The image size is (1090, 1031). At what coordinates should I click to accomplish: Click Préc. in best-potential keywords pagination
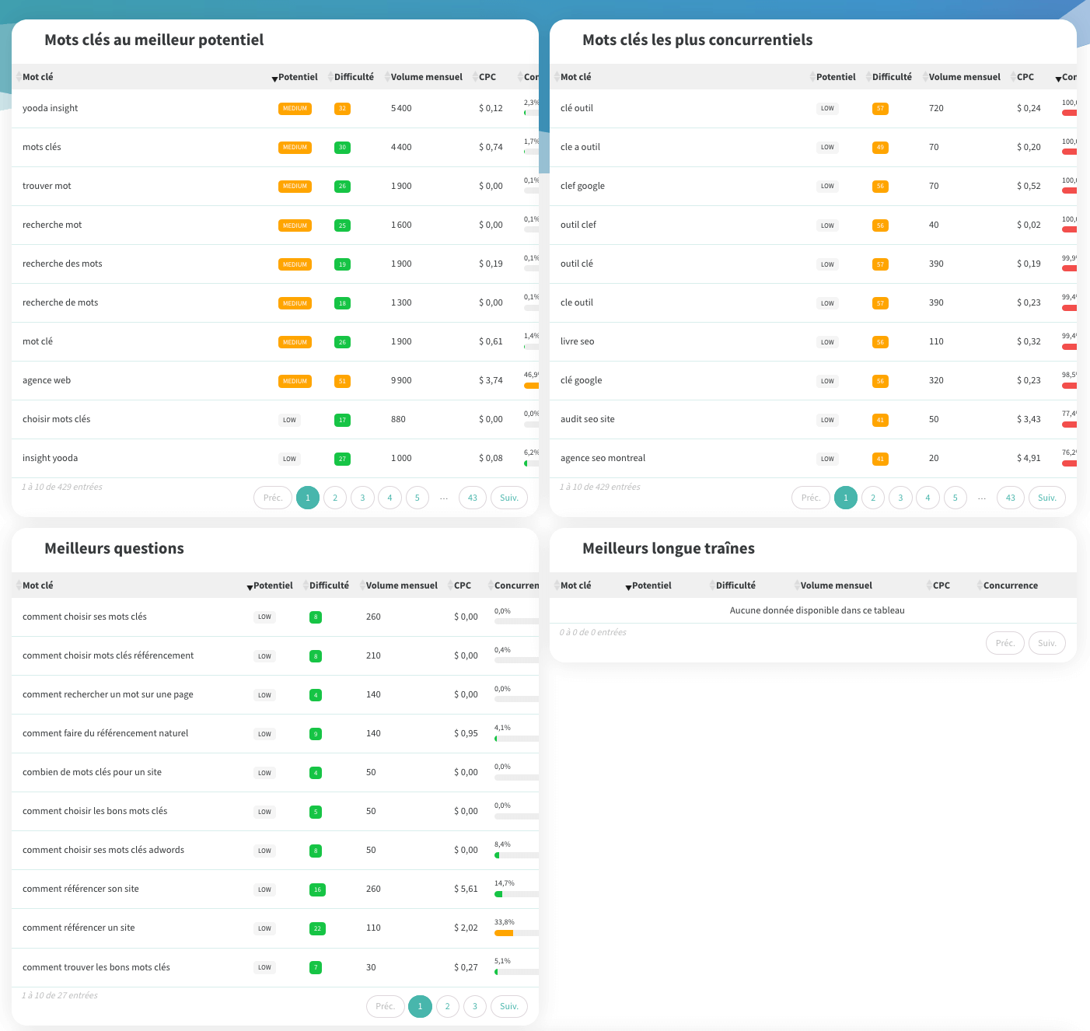pos(273,498)
